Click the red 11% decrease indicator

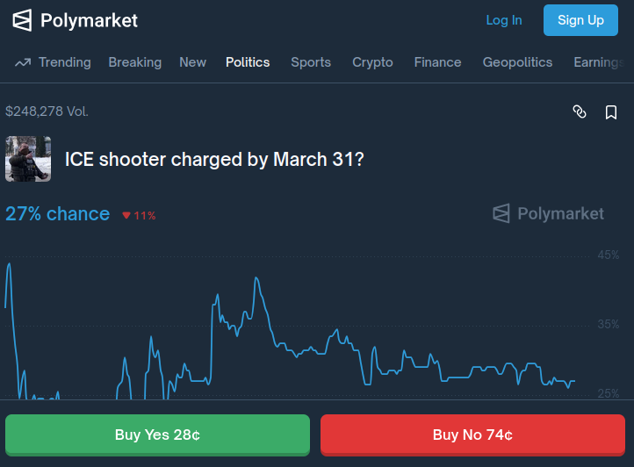(139, 216)
